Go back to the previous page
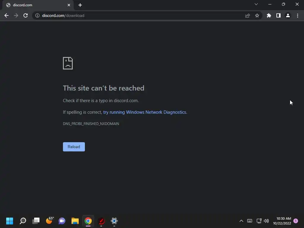This screenshot has height=228, width=304. 7,15
